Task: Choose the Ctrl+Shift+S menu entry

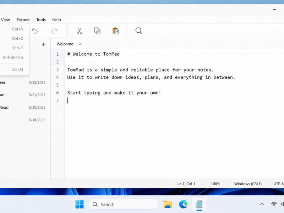Action: (x=14, y=57)
